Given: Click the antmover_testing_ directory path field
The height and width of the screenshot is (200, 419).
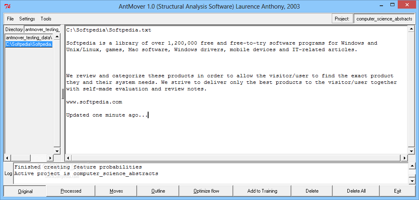Looking at the screenshot, I should pos(43,29).
